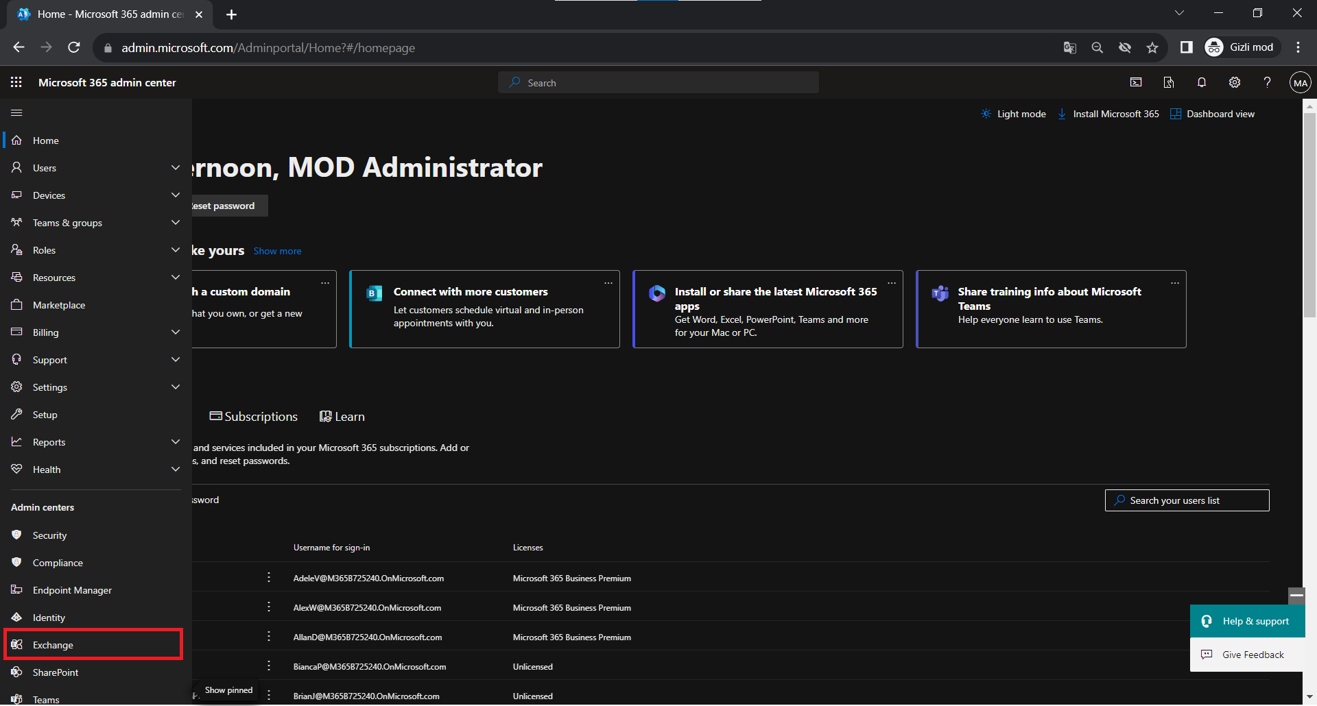Bookmark page with the star icon
The width and height of the screenshot is (1317, 706).
click(x=1152, y=47)
